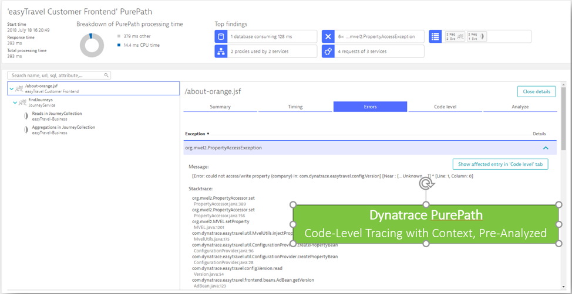Click the database icon in Top findings

[221, 36]
